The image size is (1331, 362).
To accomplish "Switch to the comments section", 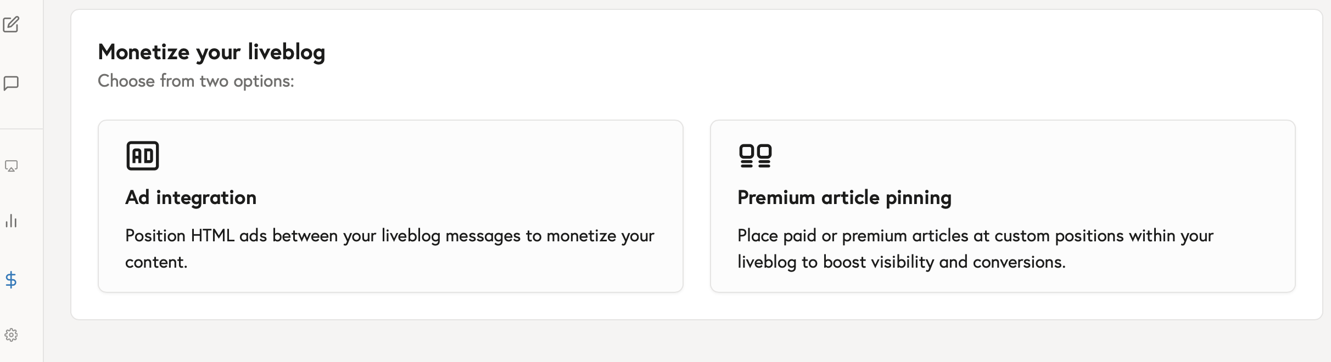I will (x=11, y=83).
